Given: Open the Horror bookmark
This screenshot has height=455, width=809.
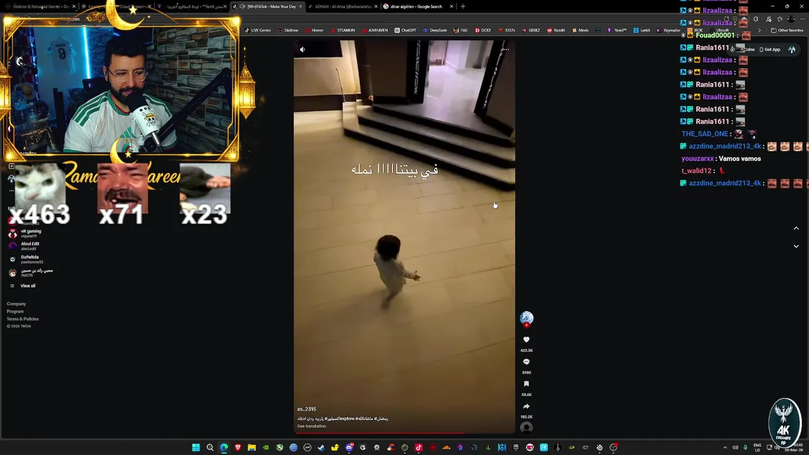Looking at the screenshot, I should click(x=314, y=30).
